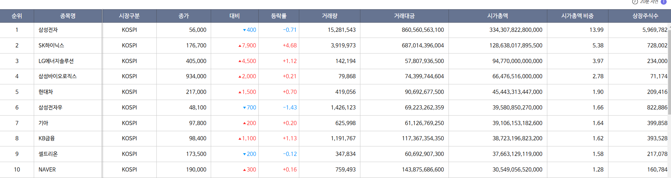Screen dimensions: 671x178
Task: Open the 삼성전자 stock name
Action: click(48, 30)
